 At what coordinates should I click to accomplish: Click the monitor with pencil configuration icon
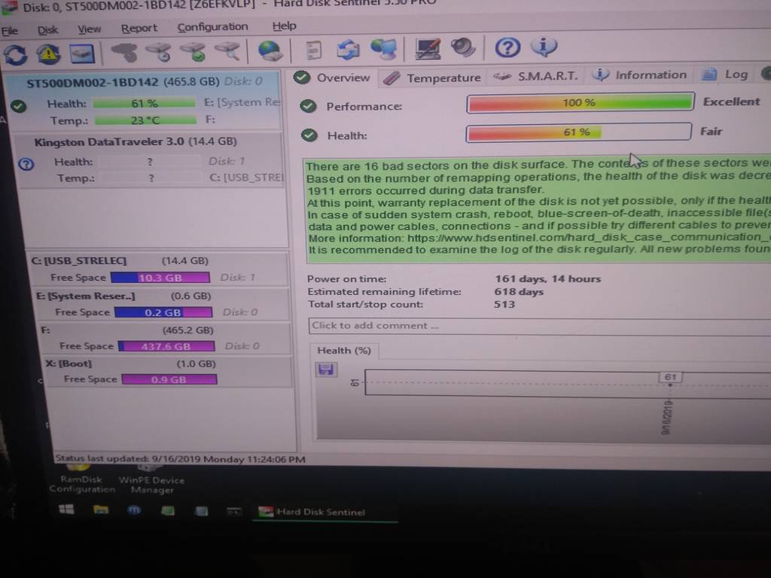(x=427, y=48)
